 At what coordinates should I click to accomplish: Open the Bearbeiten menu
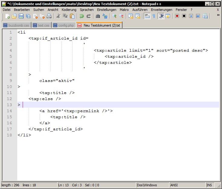(x=22, y=10)
